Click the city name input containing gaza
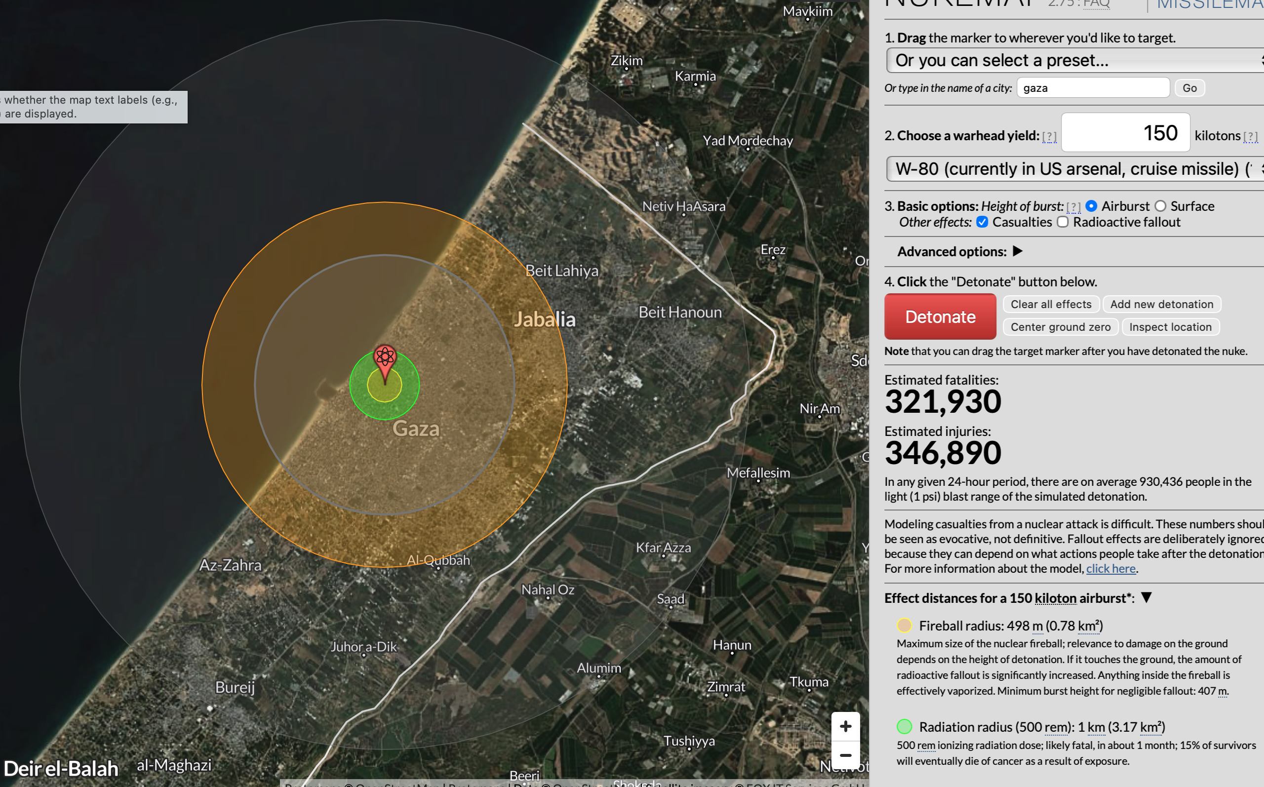The height and width of the screenshot is (787, 1264). point(1093,88)
